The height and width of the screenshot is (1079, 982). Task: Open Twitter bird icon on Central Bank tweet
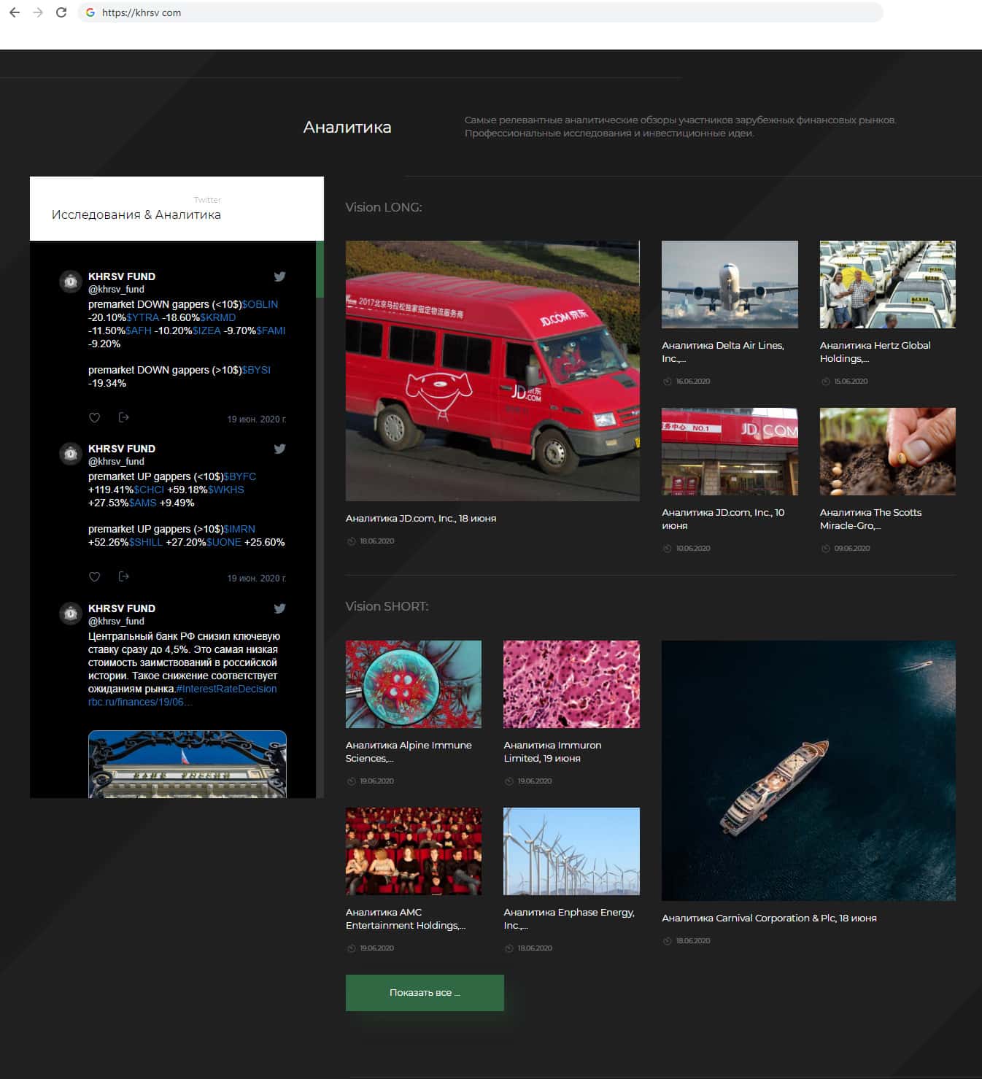[279, 608]
